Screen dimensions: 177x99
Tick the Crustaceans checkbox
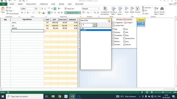tap(113, 35)
